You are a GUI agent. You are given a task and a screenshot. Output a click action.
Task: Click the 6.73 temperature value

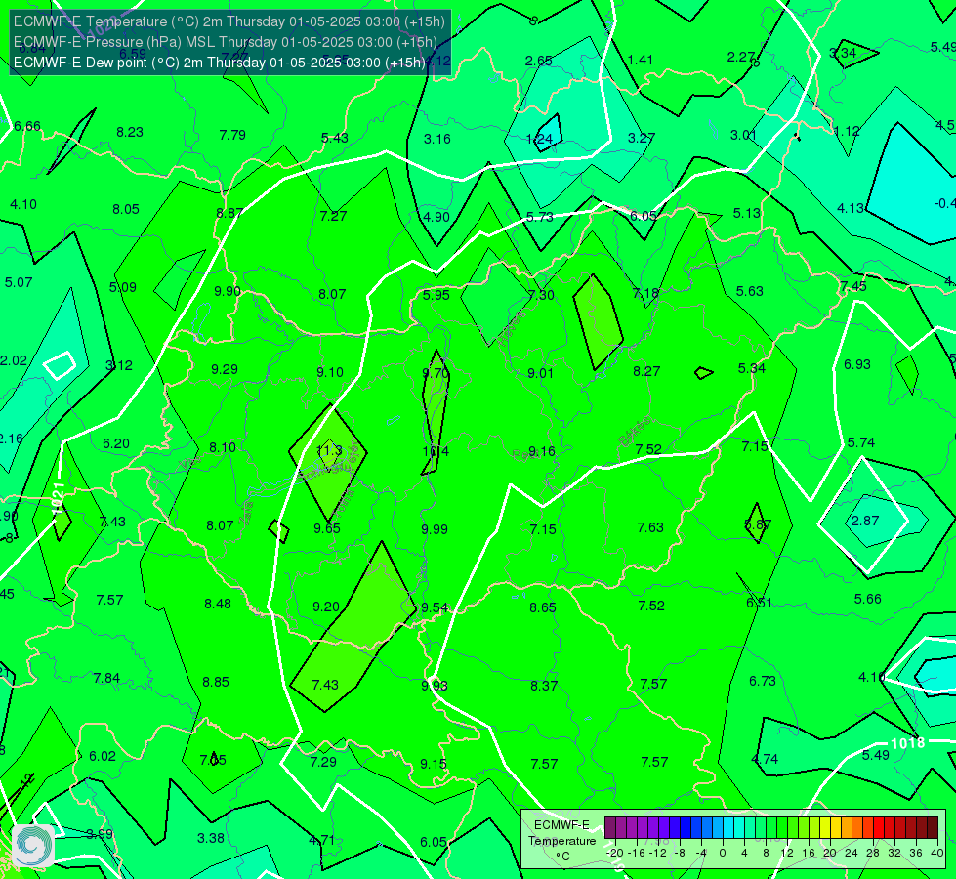[762, 681]
